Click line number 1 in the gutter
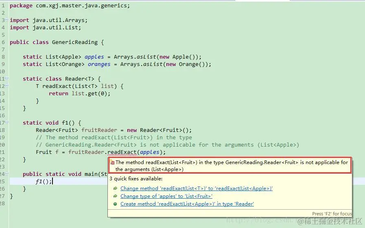Screen dimensions: 365x228 (3, 6)
